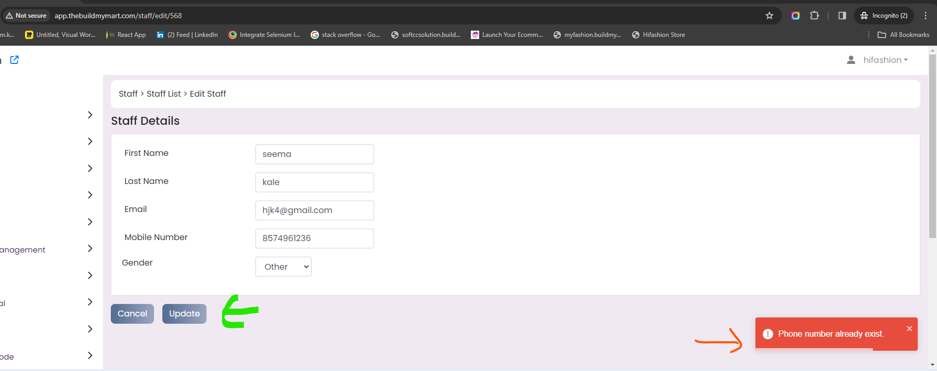Expand the fifth sidebar menu chevron
937x371 pixels.
(x=90, y=222)
